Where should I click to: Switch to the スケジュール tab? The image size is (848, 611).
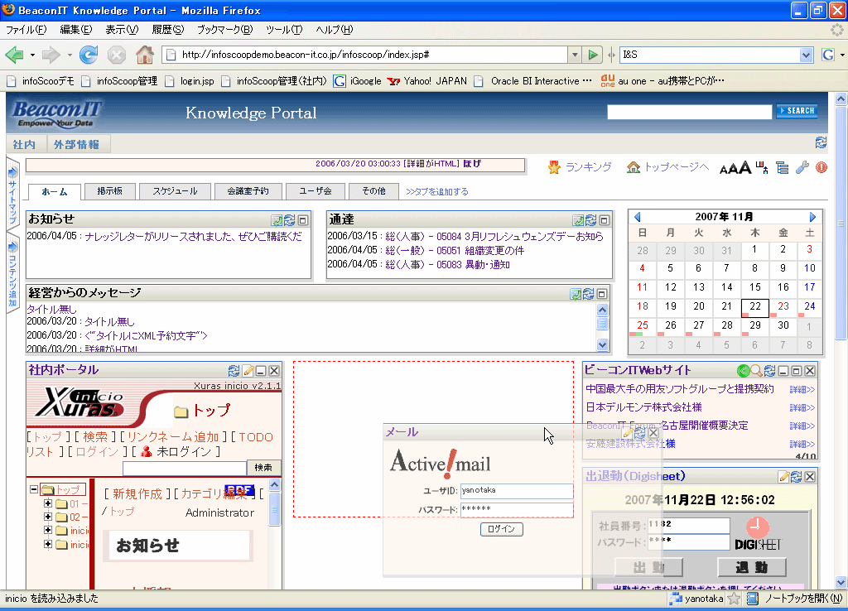(x=175, y=191)
